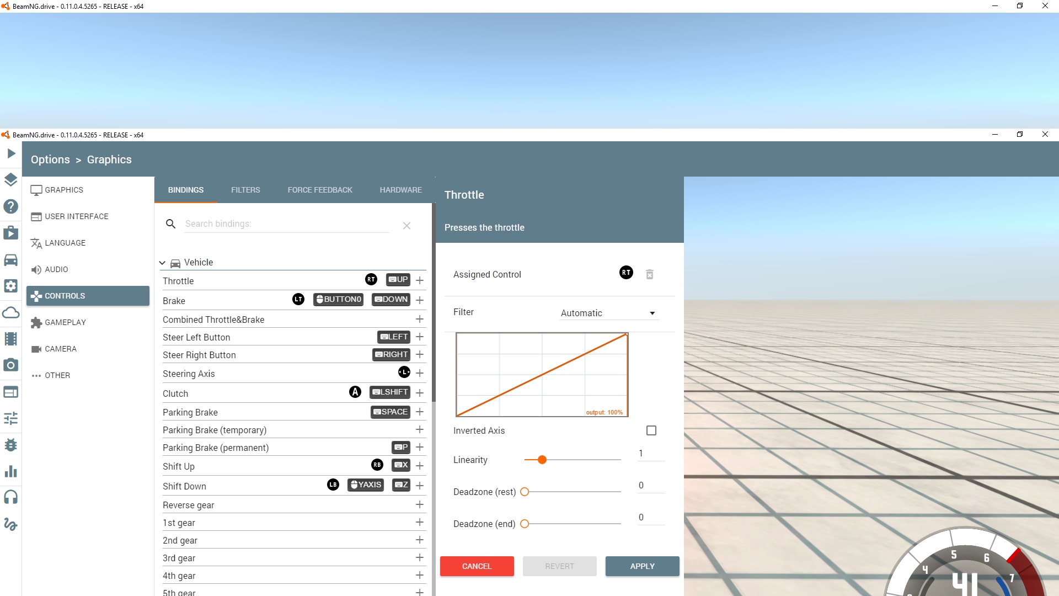Click the Search bindings input field
This screenshot has width=1059, height=596.
coord(287,224)
